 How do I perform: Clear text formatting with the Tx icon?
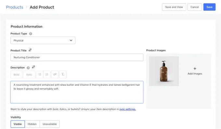click(63, 74)
